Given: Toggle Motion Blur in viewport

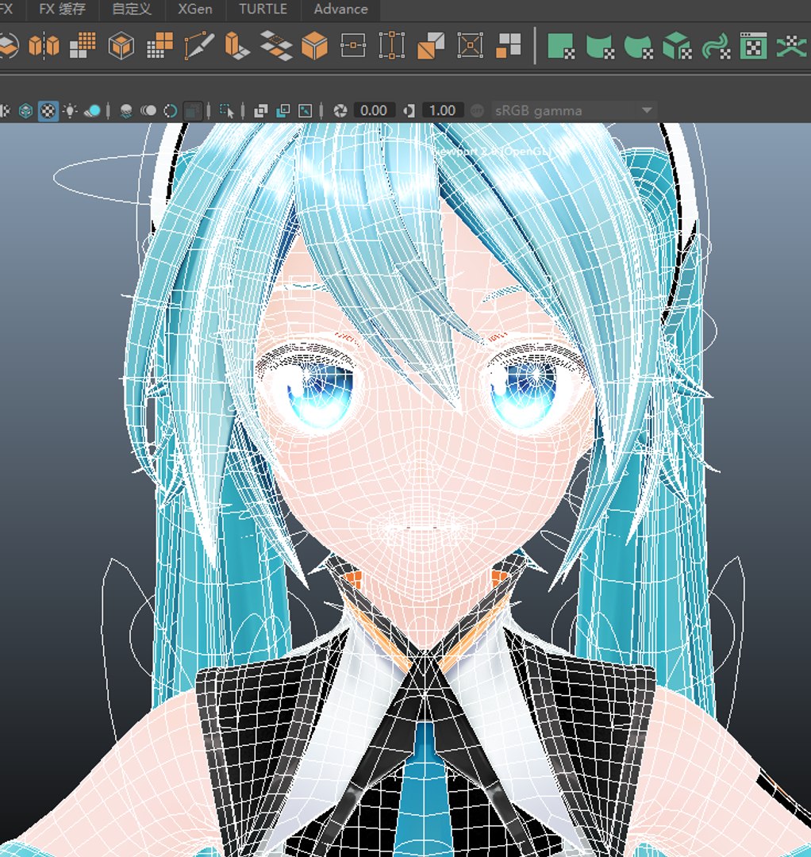Looking at the screenshot, I should [x=148, y=111].
